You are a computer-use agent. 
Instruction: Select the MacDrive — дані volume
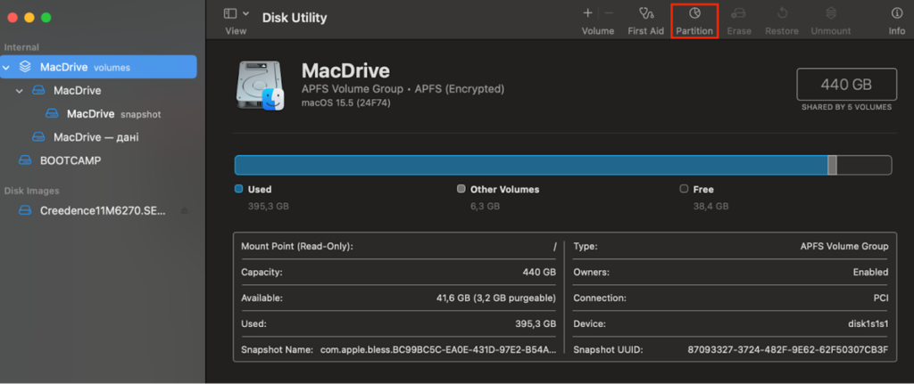tap(98, 137)
